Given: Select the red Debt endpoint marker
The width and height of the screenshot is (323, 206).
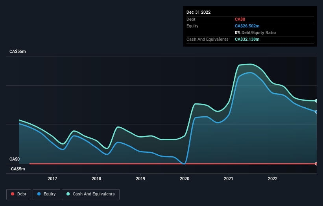Looking at the screenshot, I should coord(316,164).
